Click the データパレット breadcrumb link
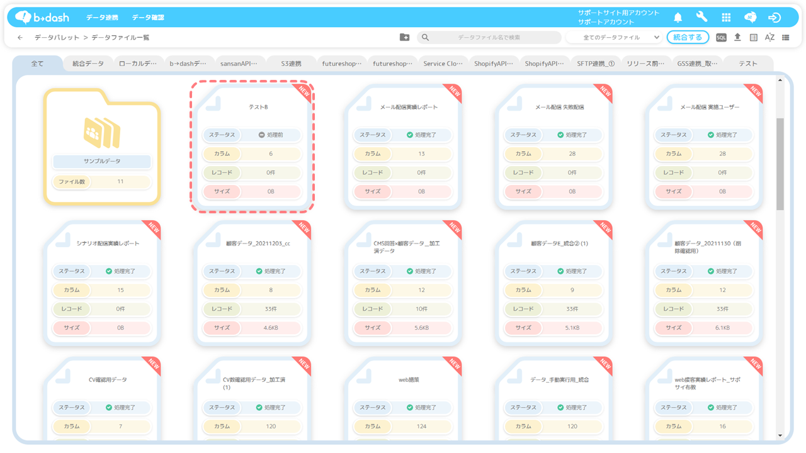The height and width of the screenshot is (453, 806). click(x=57, y=38)
